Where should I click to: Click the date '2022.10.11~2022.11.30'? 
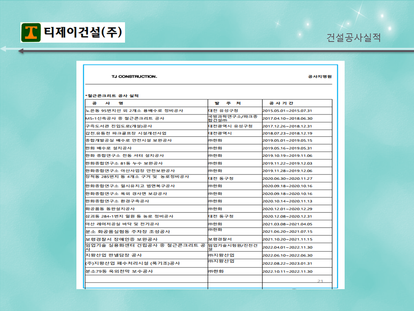tap(287, 271)
